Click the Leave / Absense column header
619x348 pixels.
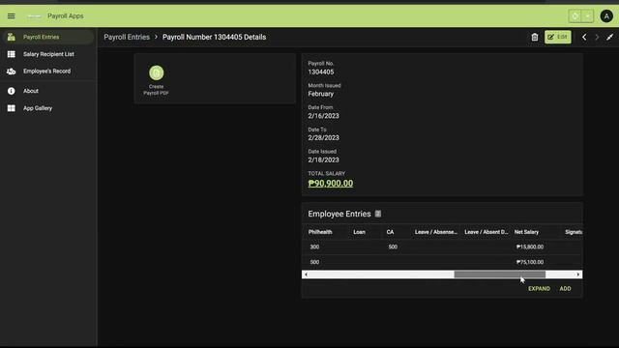436,232
